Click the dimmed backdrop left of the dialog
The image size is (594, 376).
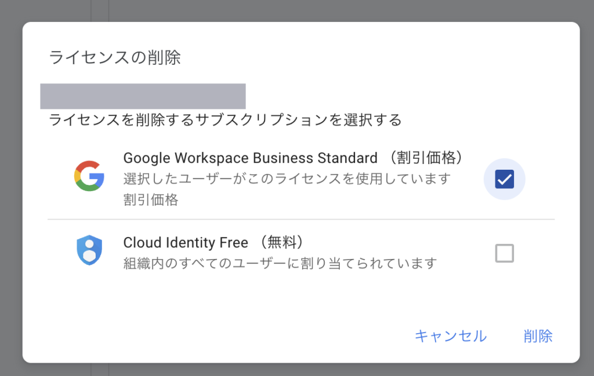(10, 191)
